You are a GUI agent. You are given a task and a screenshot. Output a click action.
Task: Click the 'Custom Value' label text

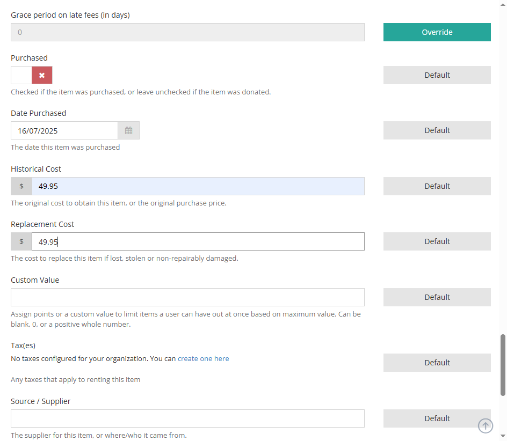tap(35, 280)
